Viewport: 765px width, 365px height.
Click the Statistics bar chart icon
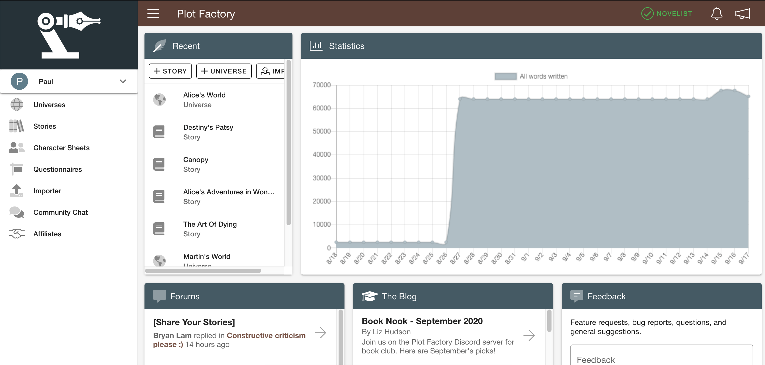[316, 46]
